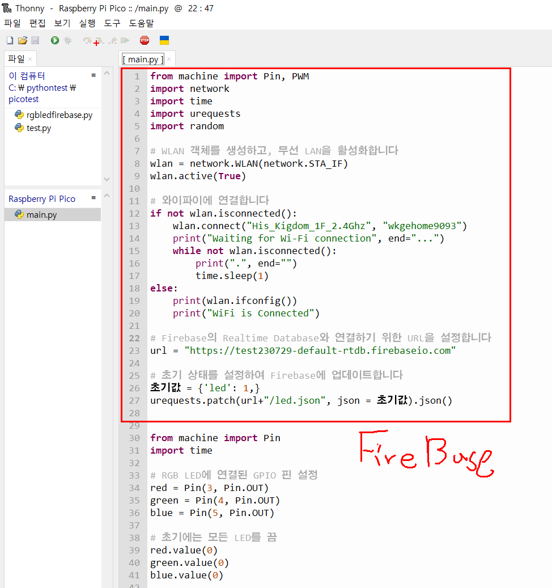Screen dimensions: 552x588
Task: Select main.py on the Raspberry Pi Pico
Action: click(x=41, y=215)
